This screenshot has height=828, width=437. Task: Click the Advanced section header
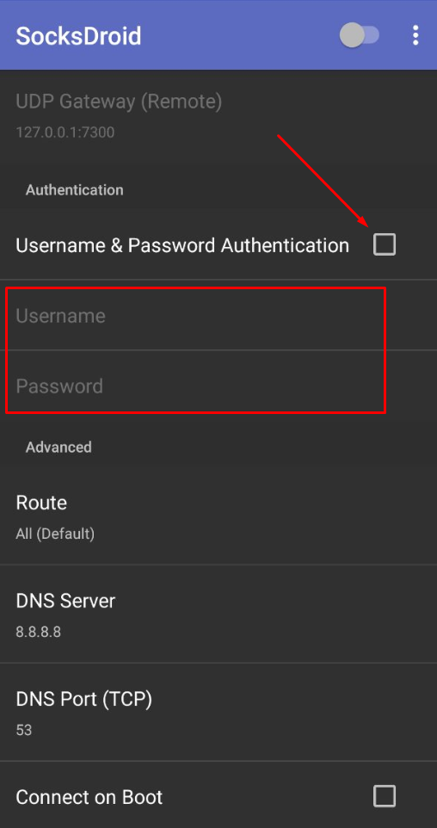pyautogui.click(x=58, y=448)
